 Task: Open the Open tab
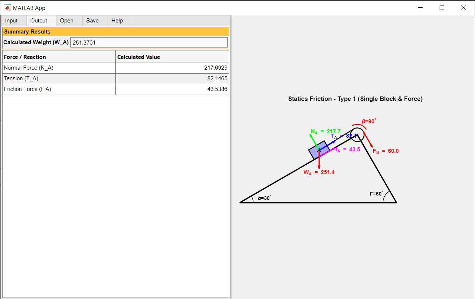[x=69, y=21]
